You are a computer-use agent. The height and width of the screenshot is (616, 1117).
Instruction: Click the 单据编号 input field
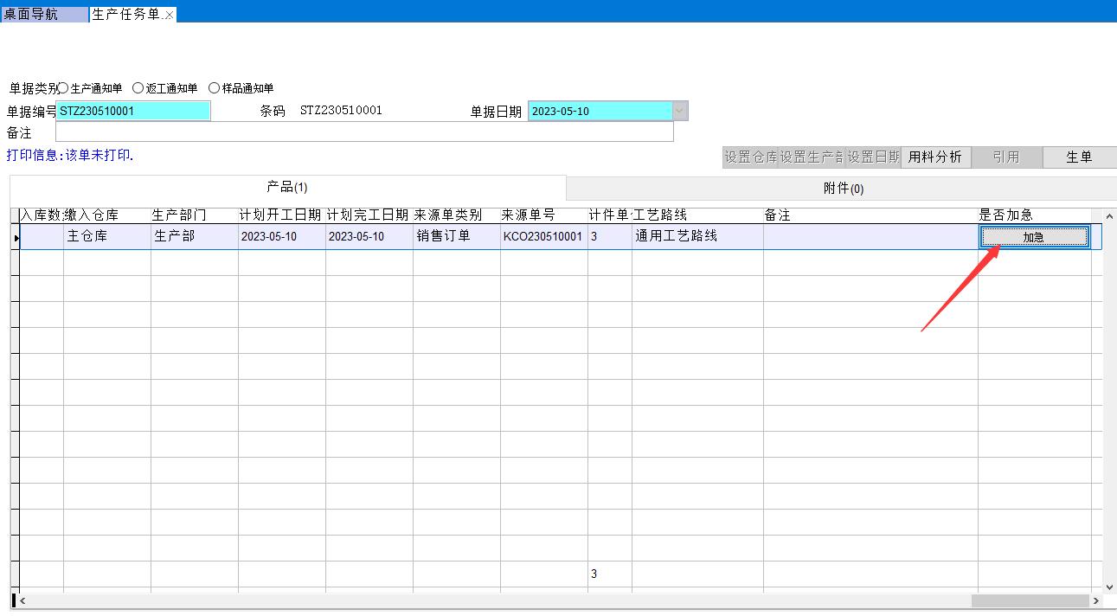133,111
